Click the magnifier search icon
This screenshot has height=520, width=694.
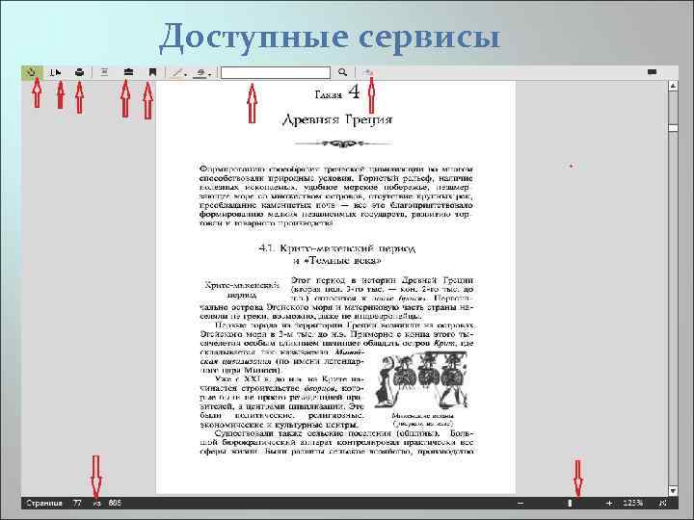(x=342, y=72)
